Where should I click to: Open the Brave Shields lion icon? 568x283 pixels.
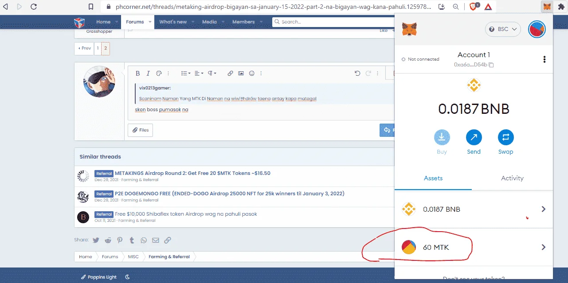click(x=473, y=7)
